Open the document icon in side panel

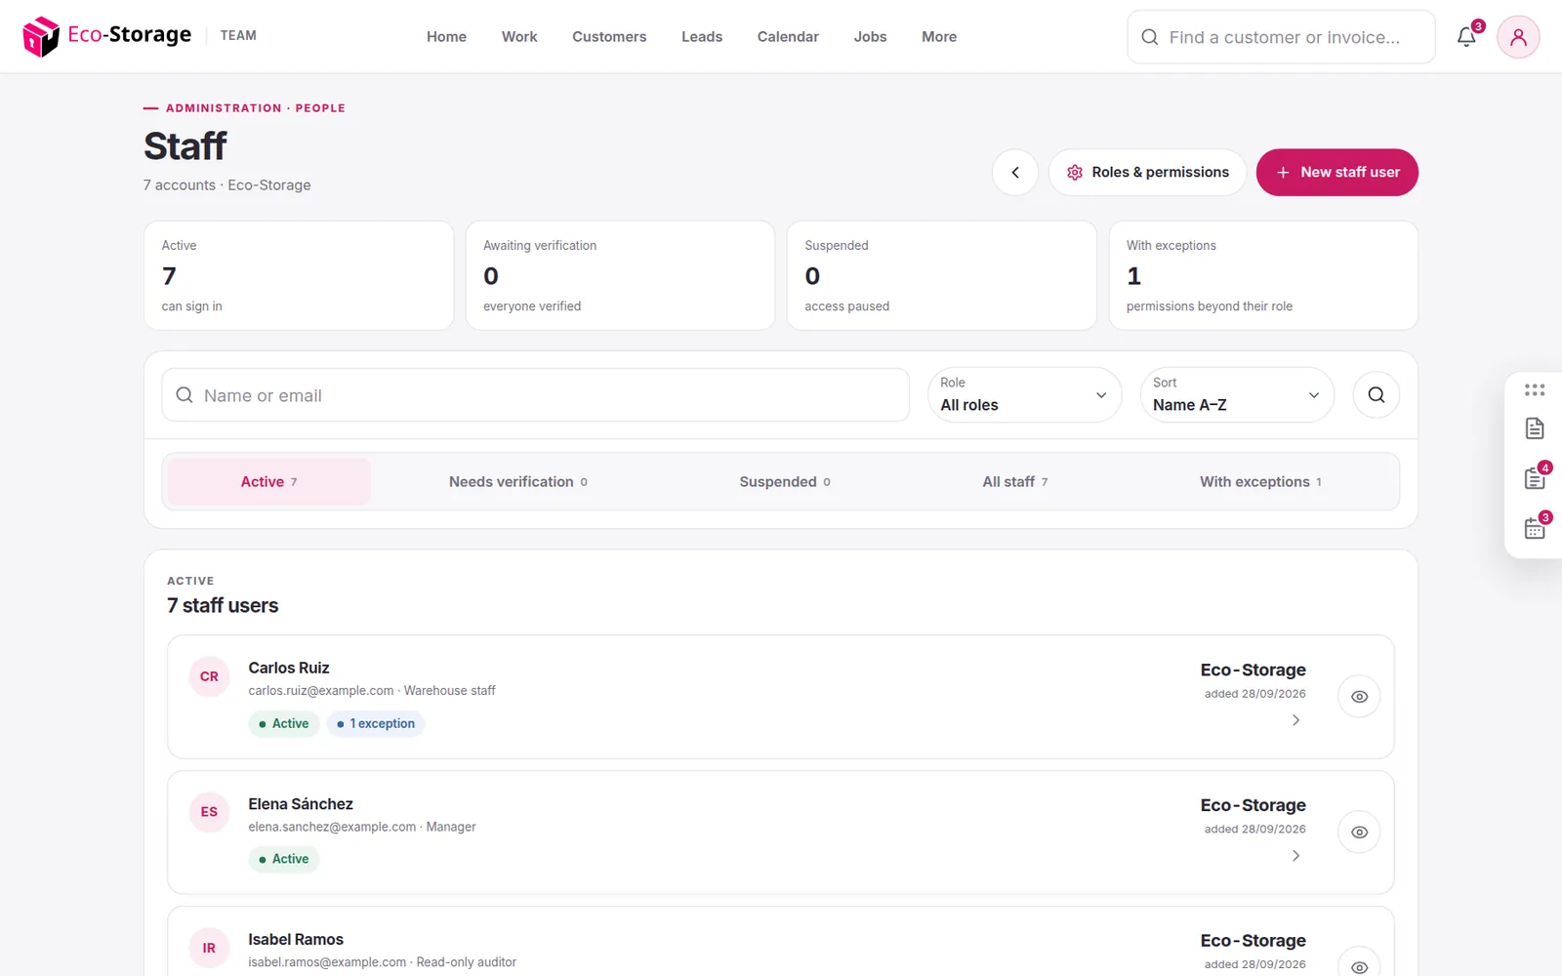[1535, 428]
